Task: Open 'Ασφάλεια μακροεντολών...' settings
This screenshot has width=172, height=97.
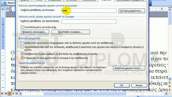Action: [129, 68]
